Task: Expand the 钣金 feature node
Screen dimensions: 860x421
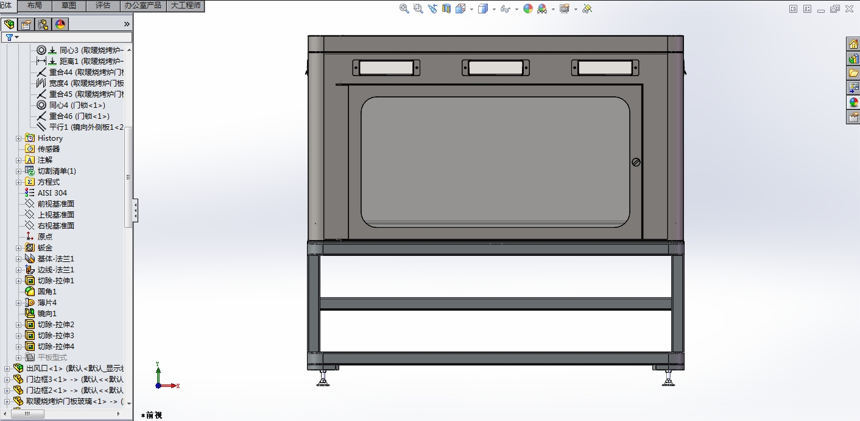Action: tap(18, 248)
